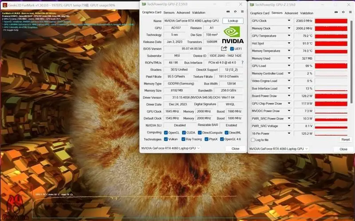The height and width of the screenshot is (221, 355).
Task: Click the Lookup button
Action: [x=233, y=21]
